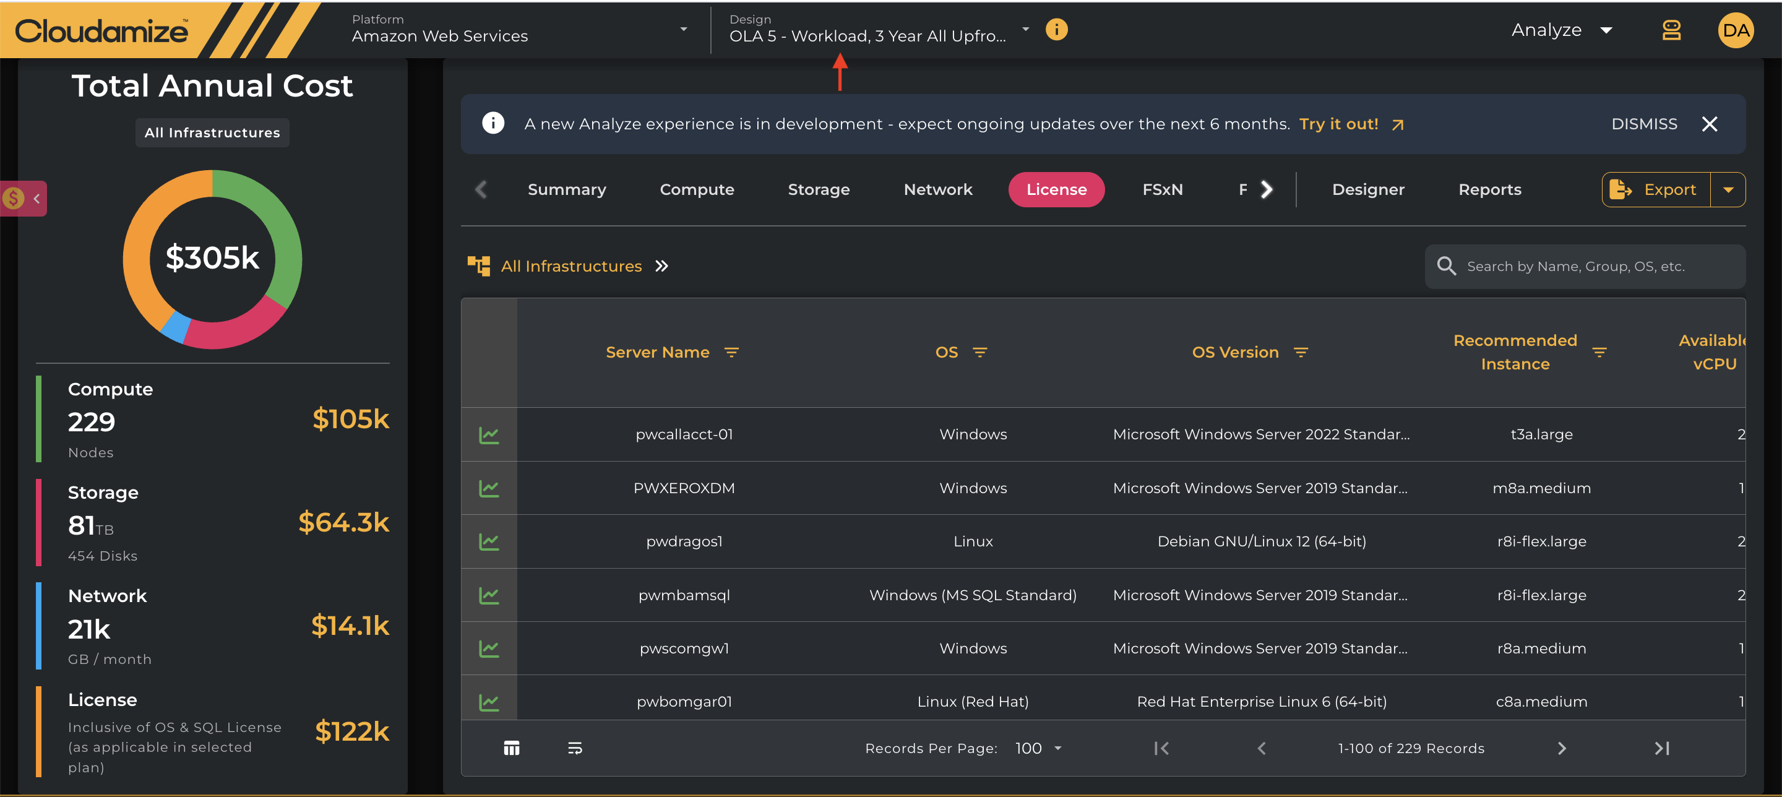Open the Reports view

[x=1489, y=189]
